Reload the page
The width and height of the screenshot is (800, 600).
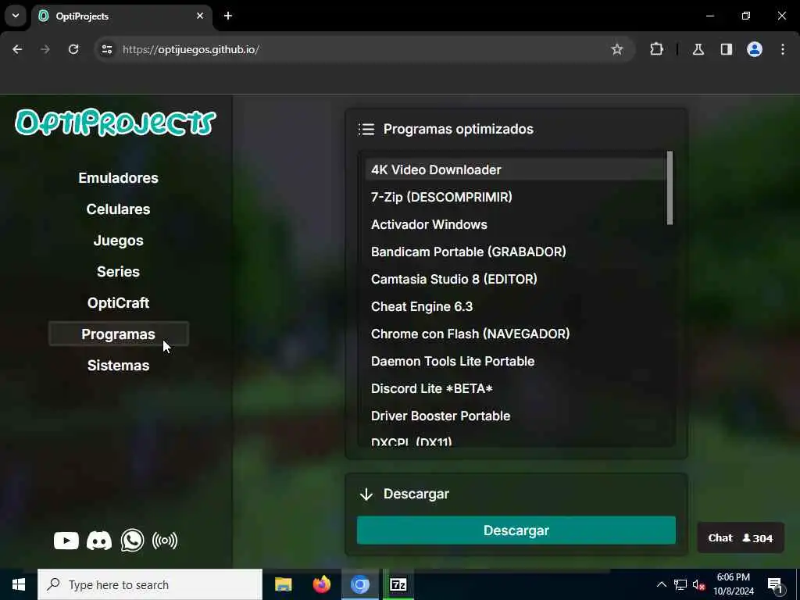click(73, 49)
